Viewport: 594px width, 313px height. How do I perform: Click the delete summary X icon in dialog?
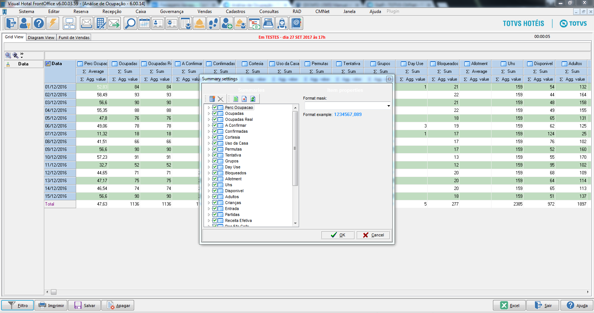click(221, 99)
